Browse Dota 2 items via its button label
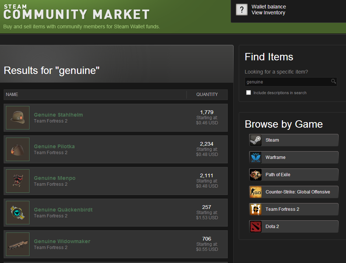346x263 pixels. [x=272, y=227]
